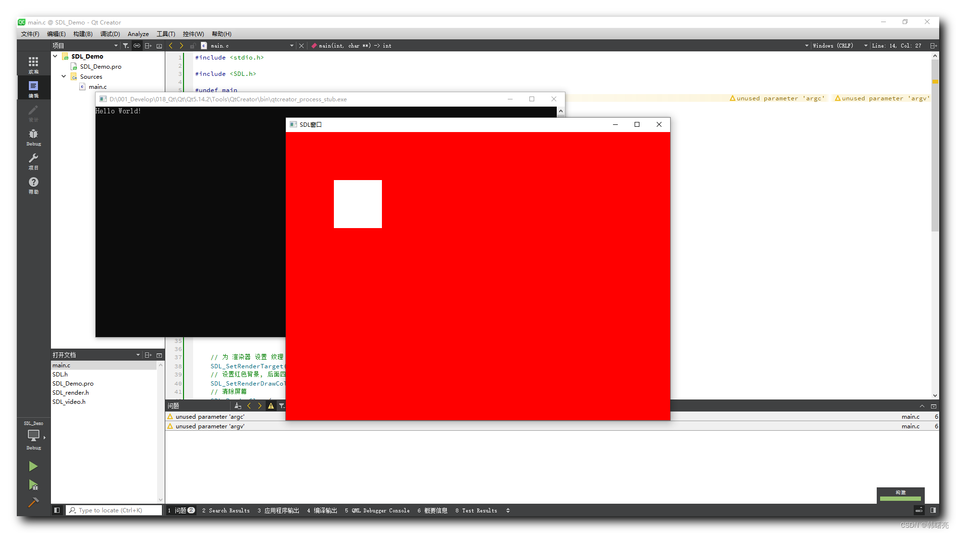Viewport: 956px width, 533px height.
Task: Open the Analyze menu
Action: (138, 34)
